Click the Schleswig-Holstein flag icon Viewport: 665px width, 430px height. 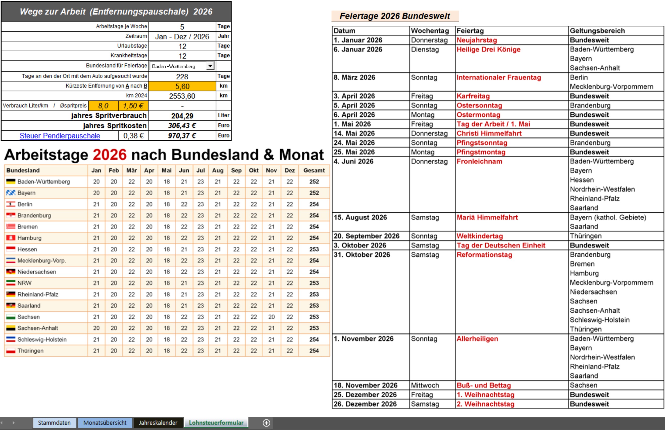coord(11,339)
